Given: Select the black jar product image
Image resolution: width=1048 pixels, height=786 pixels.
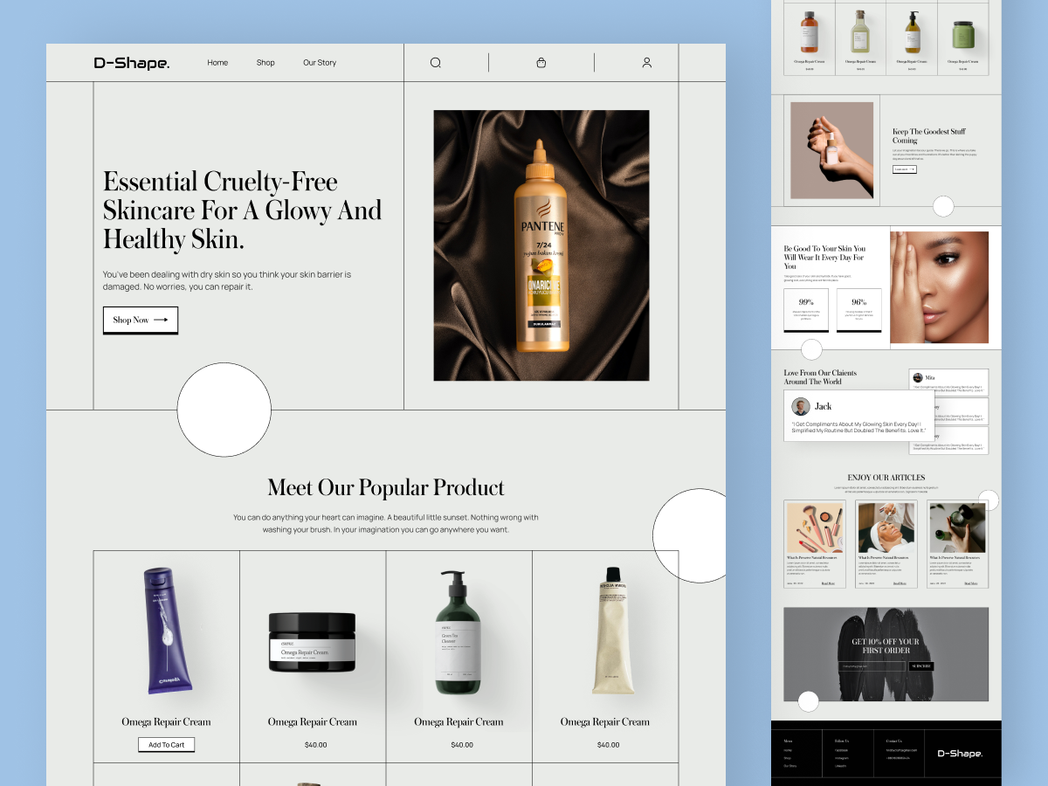Looking at the screenshot, I should tap(312, 642).
